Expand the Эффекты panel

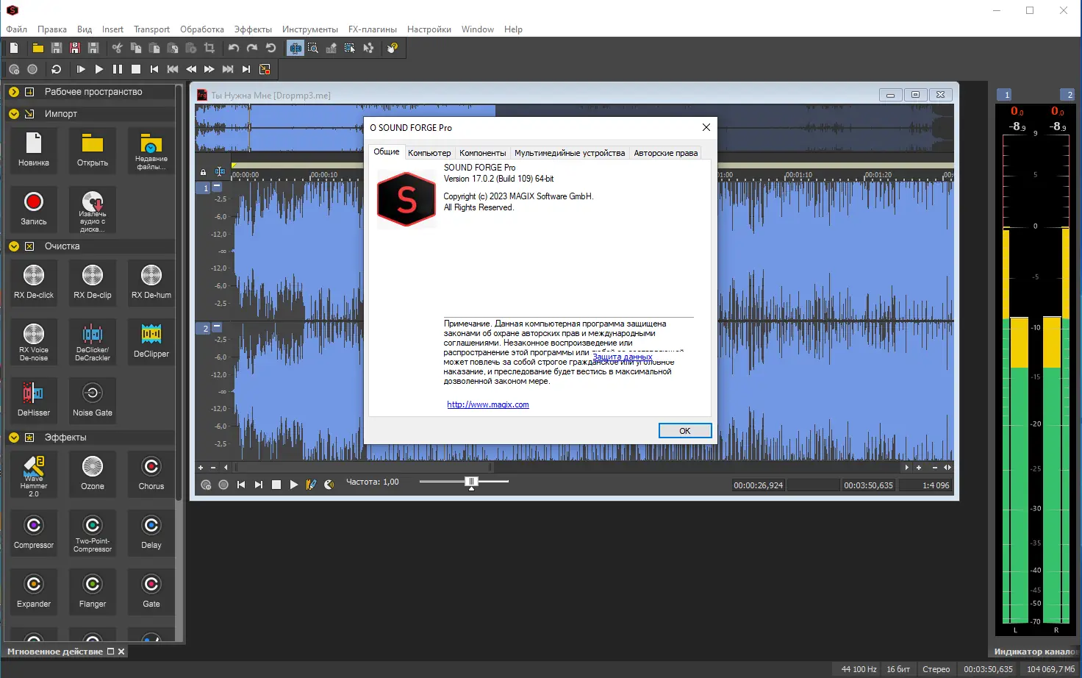pos(14,437)
